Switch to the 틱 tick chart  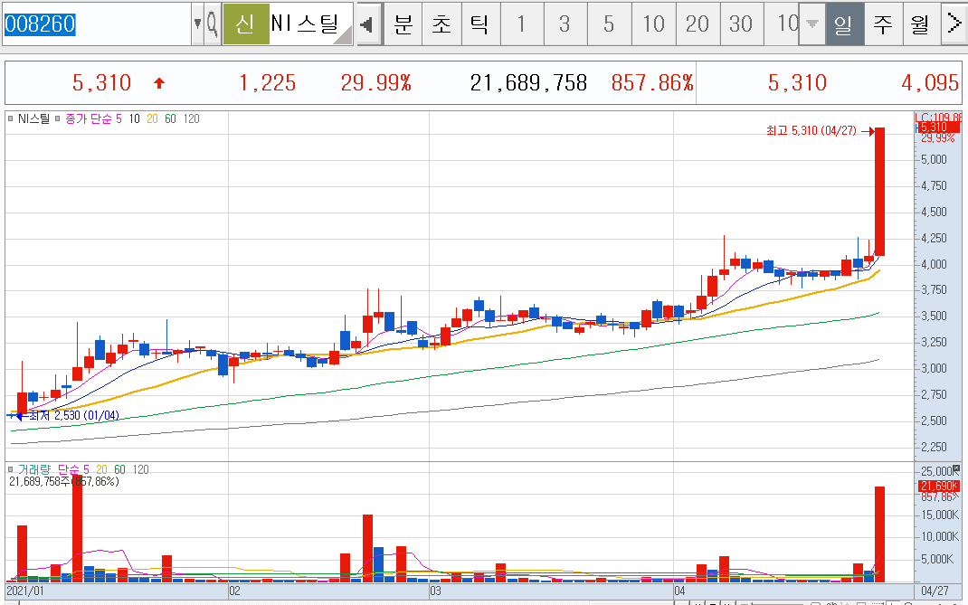tap(480, 24)
